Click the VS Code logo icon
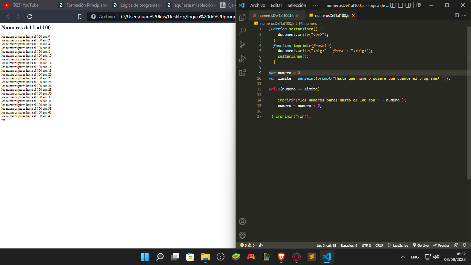This screenshot has width=471, height=265. (x=242, y=5)
